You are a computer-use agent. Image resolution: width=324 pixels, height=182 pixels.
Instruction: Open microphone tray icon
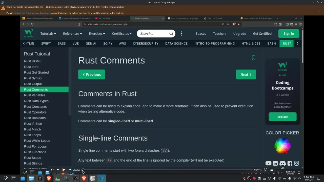pyautogui.click(x=290, y=178)
